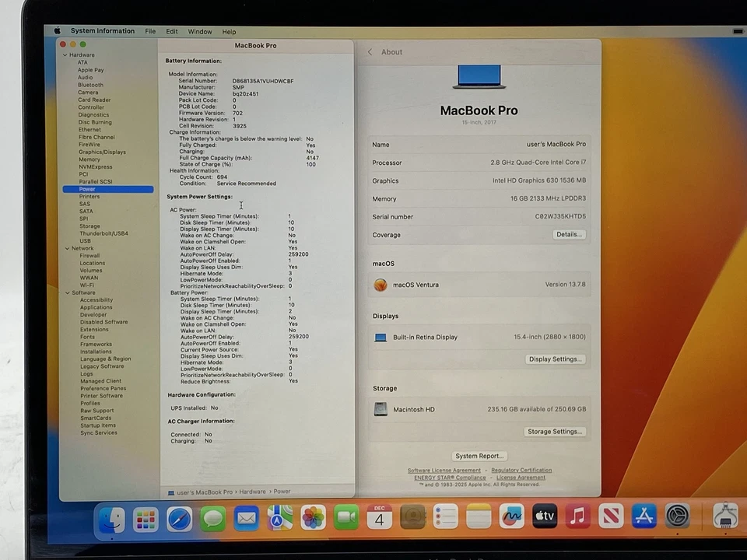
Task: Open the Software License Agreement link
Action: pos(443,470)
